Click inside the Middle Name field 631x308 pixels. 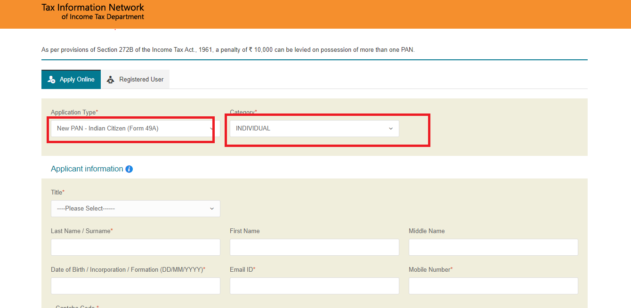pos(493,247)
